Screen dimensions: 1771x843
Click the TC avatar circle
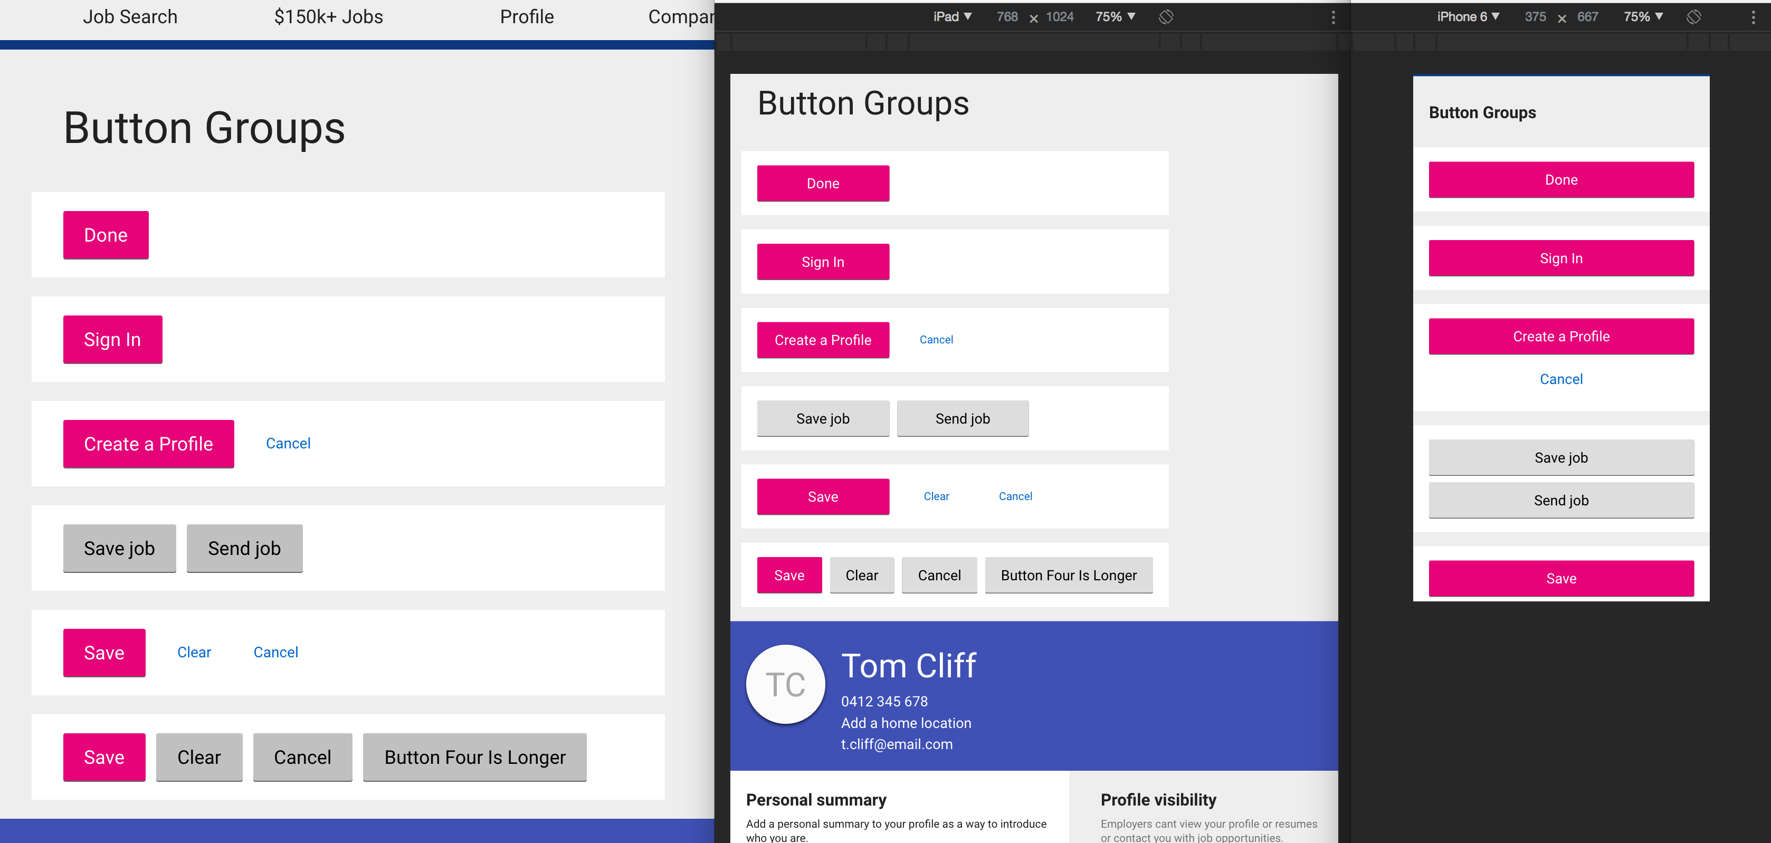click(785, 684)
